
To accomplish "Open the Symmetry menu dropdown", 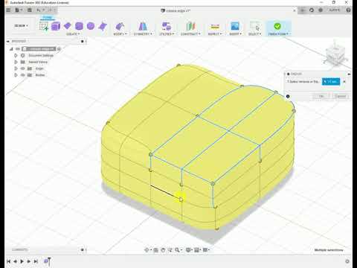I will pyautogui.click(x=143, y=33).
